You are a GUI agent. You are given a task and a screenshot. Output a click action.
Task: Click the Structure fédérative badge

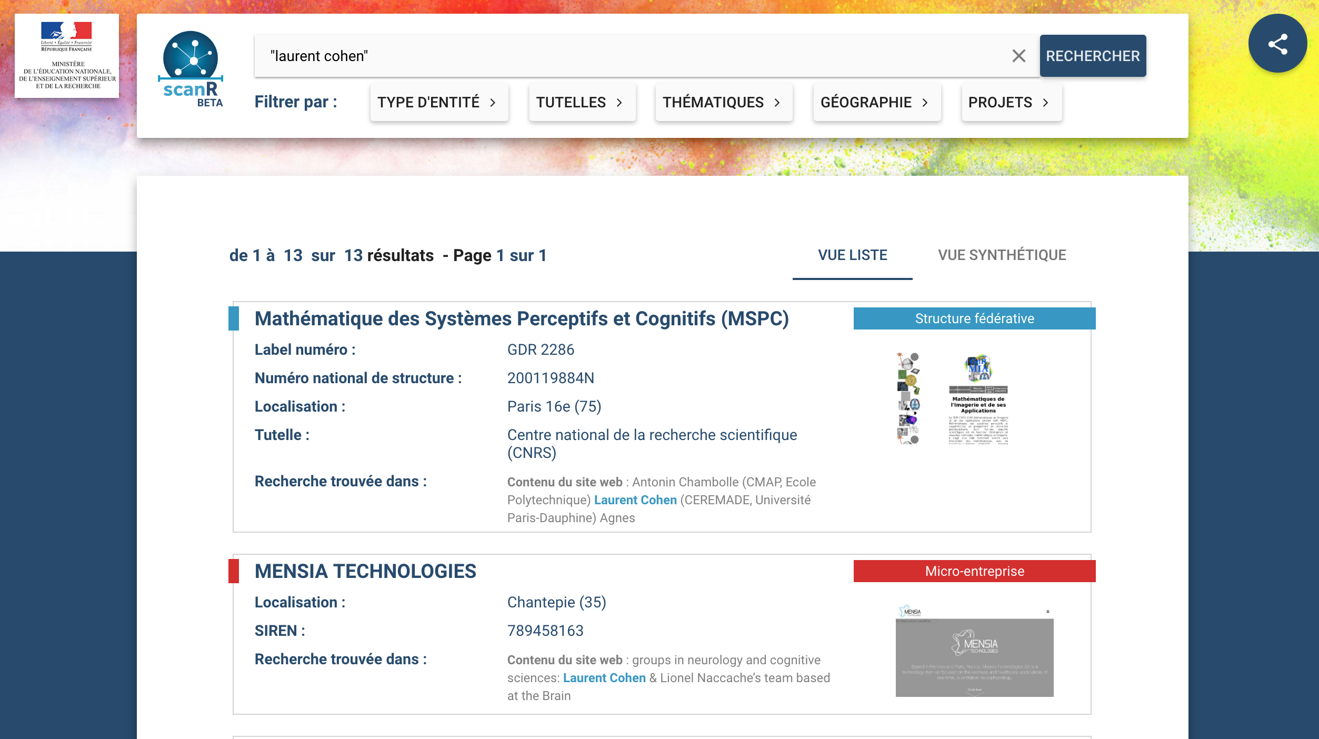click(974, 318)
